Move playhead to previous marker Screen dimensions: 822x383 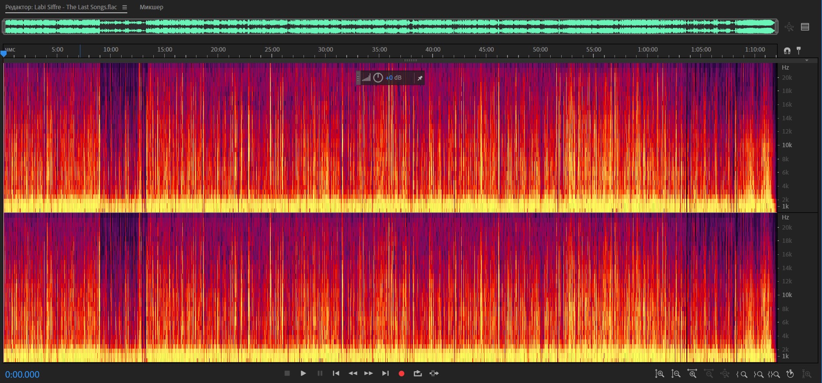pyautogui.click(x=336, y=373)
